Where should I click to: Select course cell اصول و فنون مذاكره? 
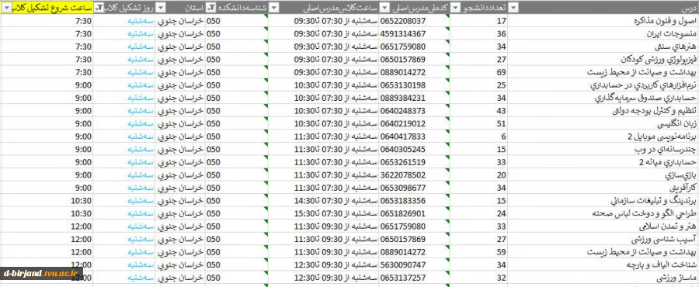click(x=603, y=21)
